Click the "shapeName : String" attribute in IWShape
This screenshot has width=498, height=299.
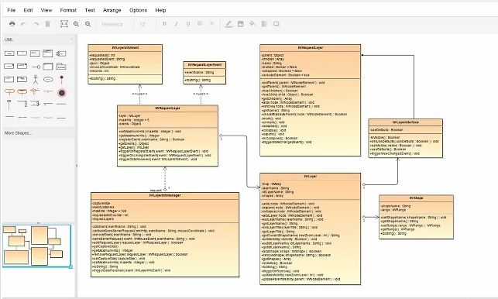[x=396, y=206]
